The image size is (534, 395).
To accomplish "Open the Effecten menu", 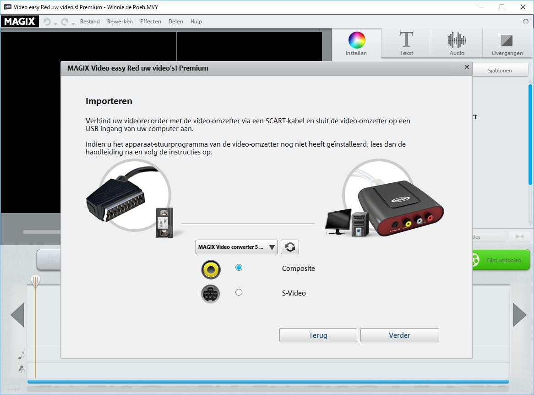I will (151, 22).
